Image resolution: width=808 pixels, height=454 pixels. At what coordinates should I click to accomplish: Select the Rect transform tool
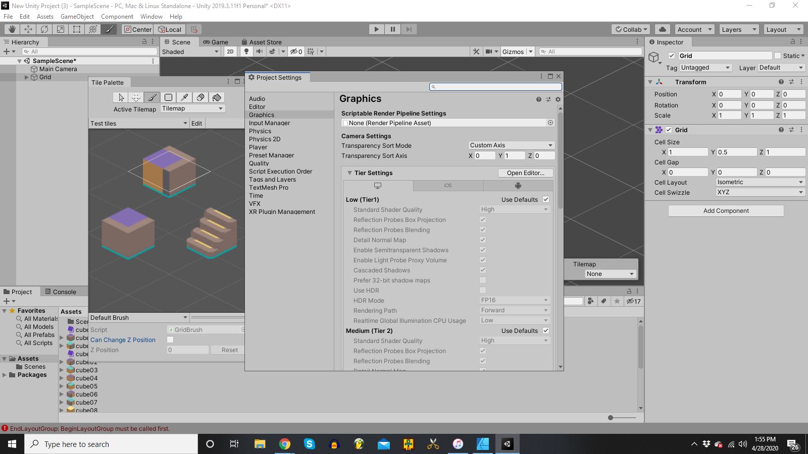pos(77,29)
